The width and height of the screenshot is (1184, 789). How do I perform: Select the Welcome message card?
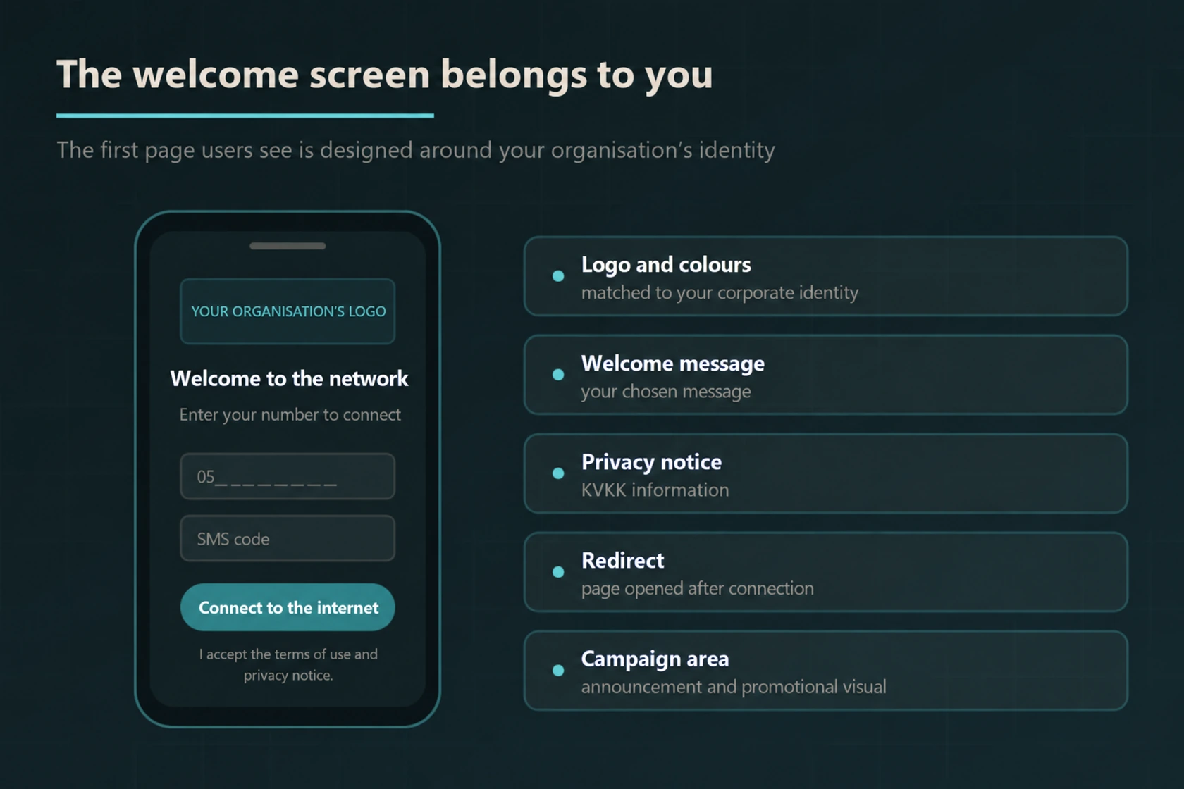[x=826, y=375]
